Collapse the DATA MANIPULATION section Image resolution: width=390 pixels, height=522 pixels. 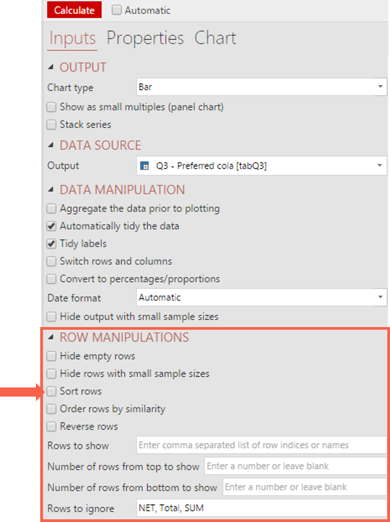[51, 190]
